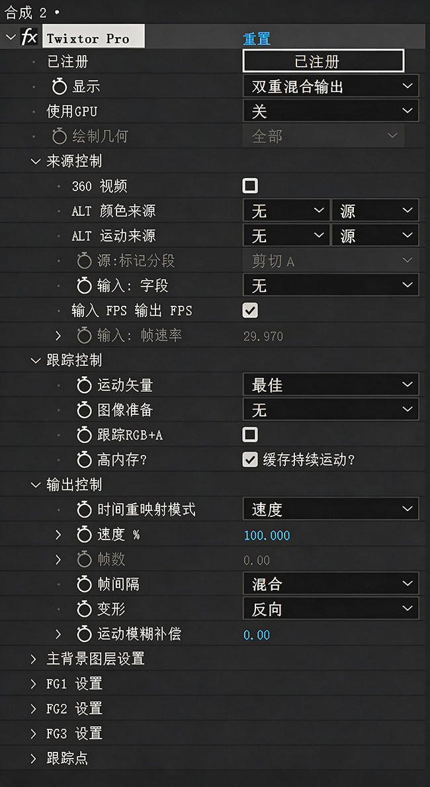Enable keyframing stopwatch for 帧间隔
Screen dimensions: 430x787
pos(84,584)
